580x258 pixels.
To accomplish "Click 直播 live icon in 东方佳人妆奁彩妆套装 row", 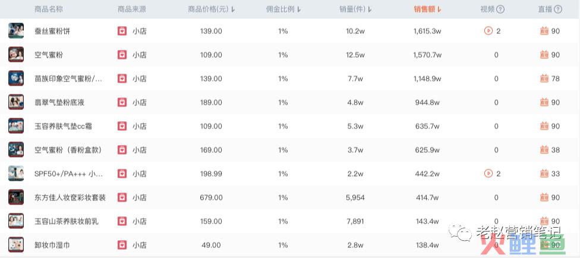I will (x=544, y=197).
